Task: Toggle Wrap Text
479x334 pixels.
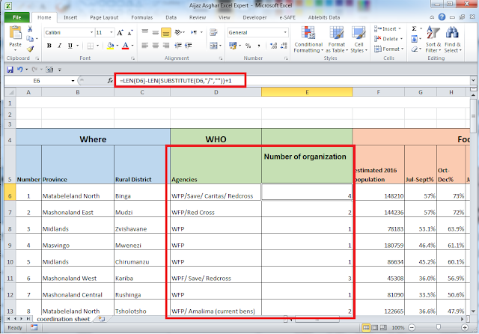Action: click(x=213, y=32)
